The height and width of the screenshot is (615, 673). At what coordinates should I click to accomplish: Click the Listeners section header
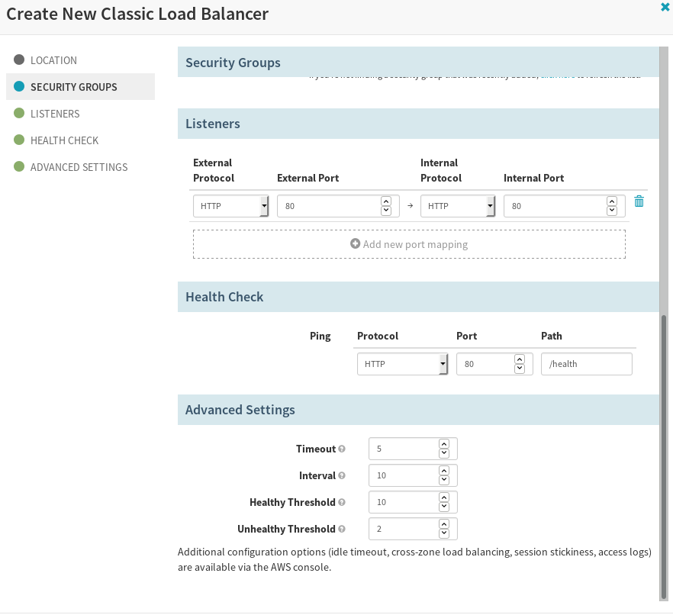coord(418,124)
